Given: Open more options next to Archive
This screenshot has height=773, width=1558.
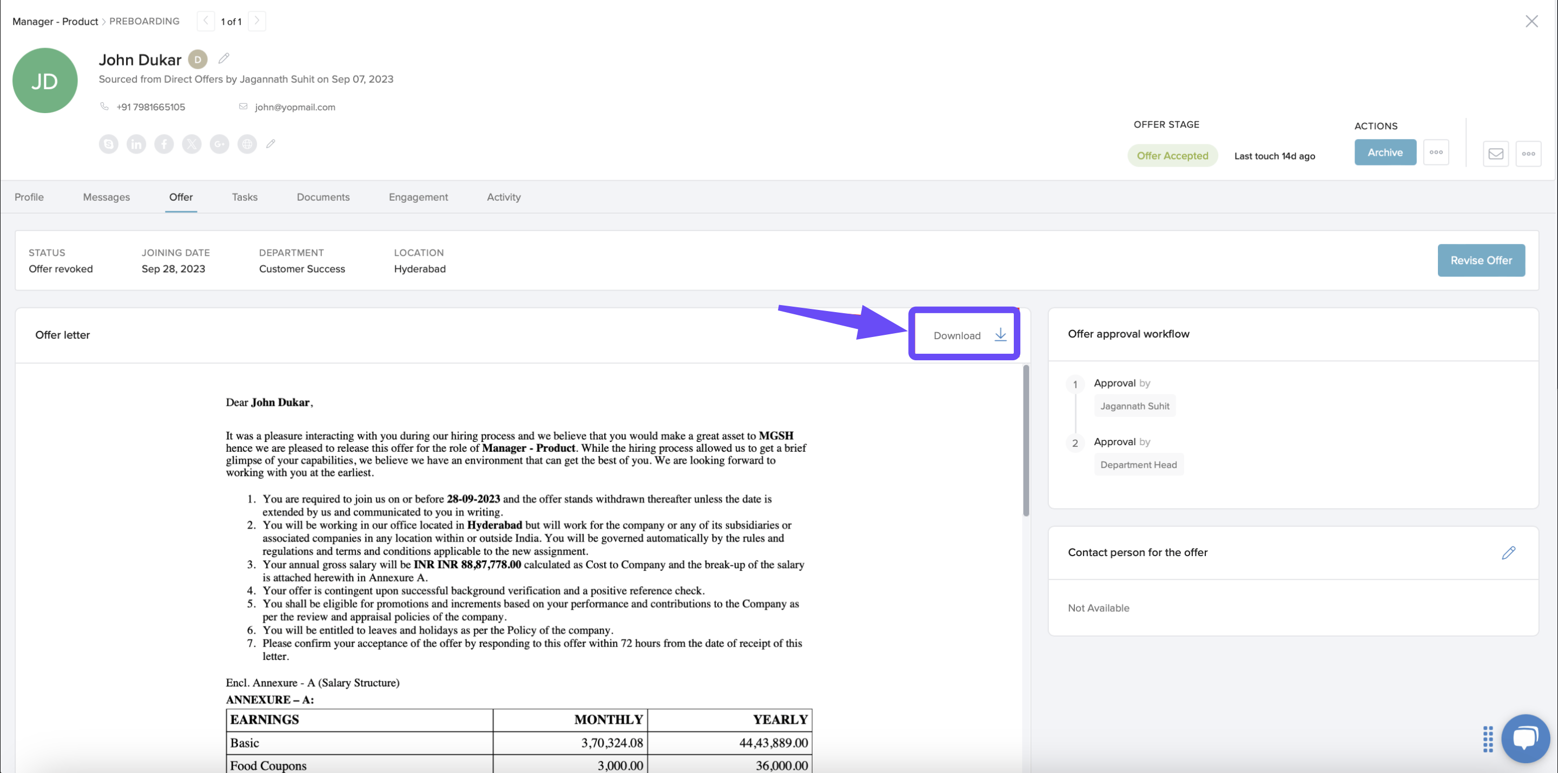Looking at the screenshot, I should point(1436,153).
